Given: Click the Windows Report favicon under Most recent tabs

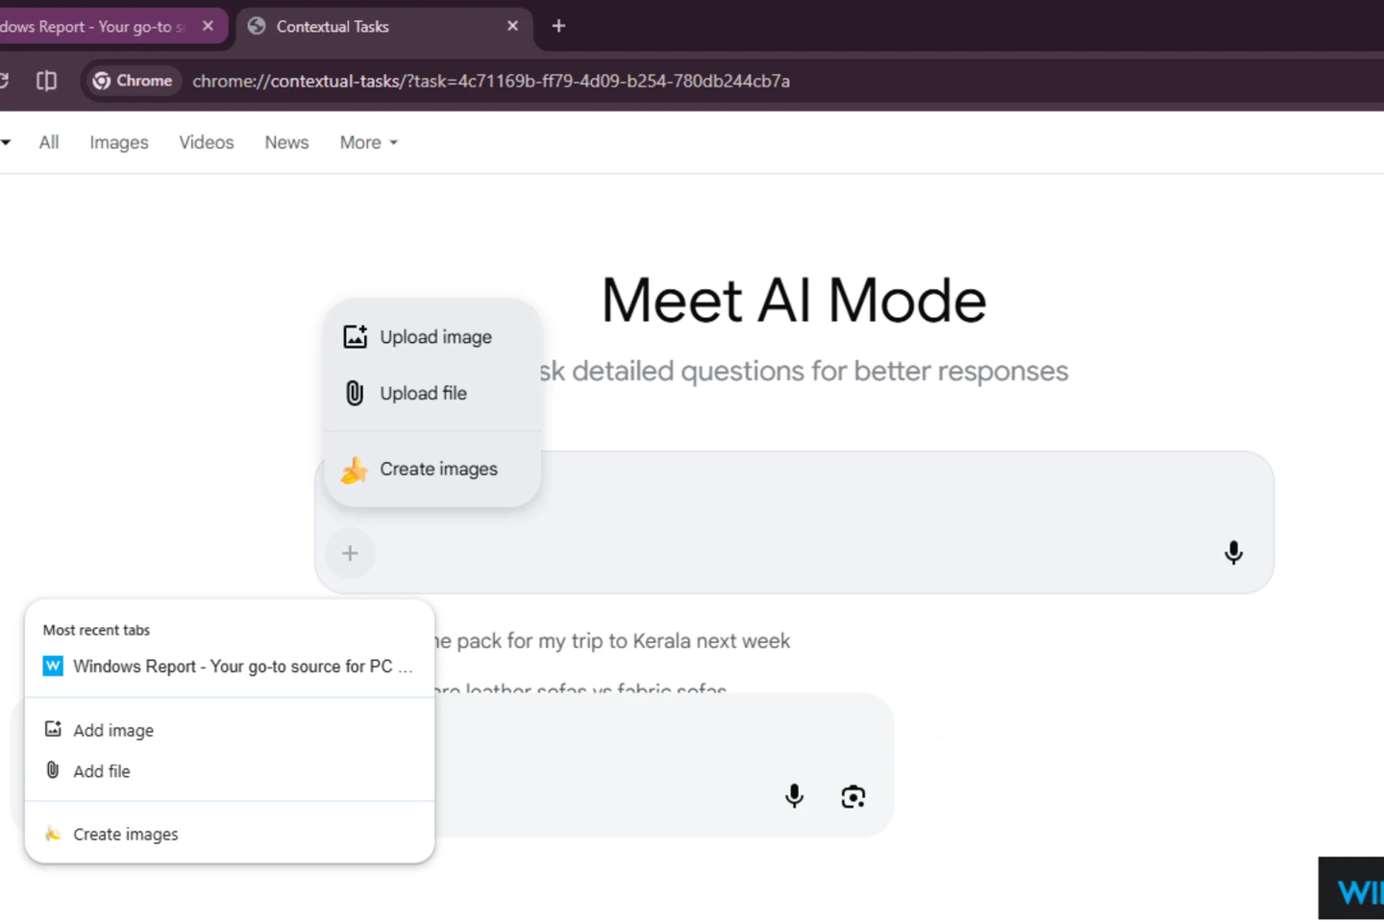Looking at the screenshot, I should [52, 666].
